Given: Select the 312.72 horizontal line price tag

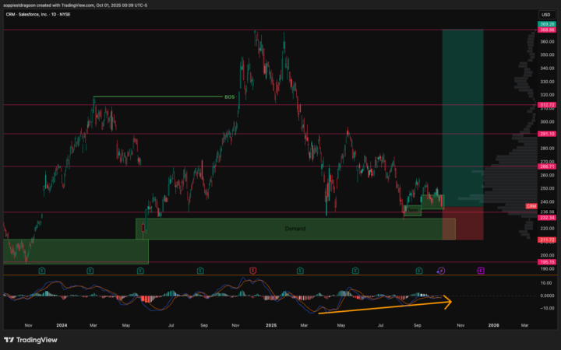Looking at the screenshot, I should (x=546, y=104).
